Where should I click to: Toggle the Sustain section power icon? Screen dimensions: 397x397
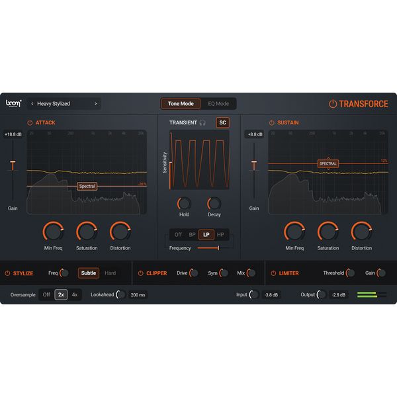(272, 123)
